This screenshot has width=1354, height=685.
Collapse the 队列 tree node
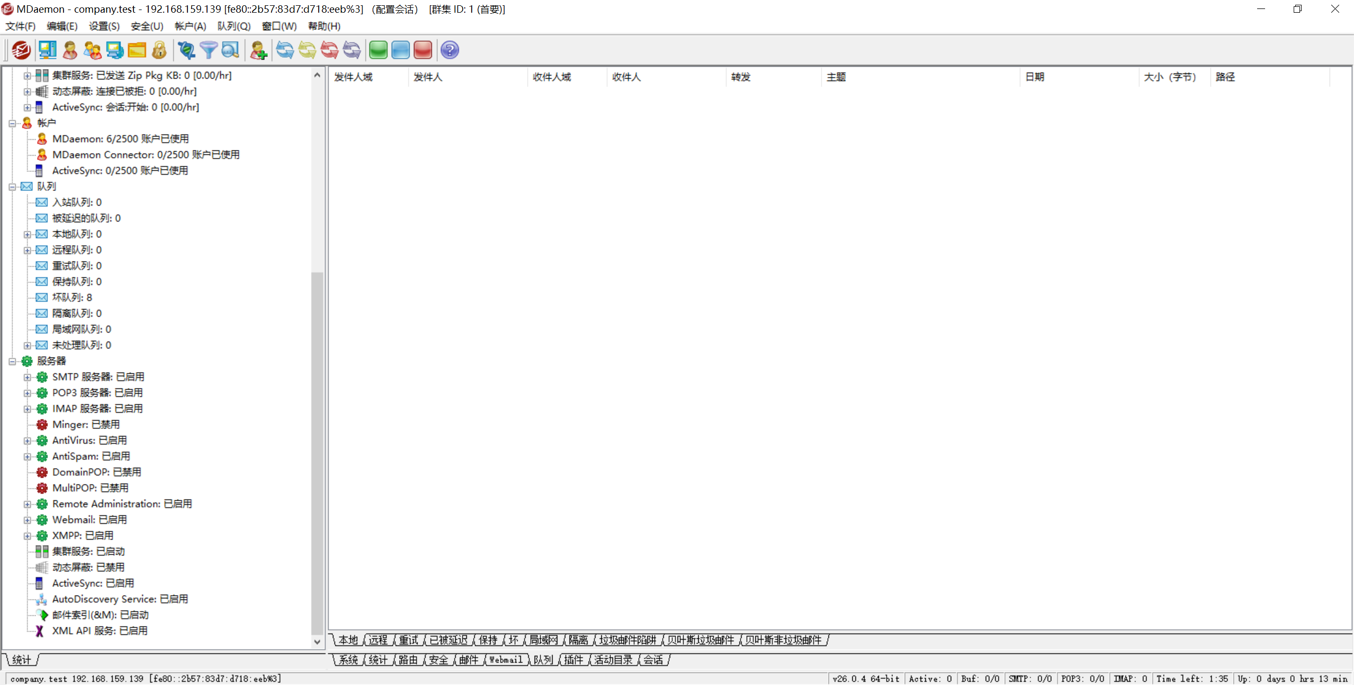click(x=12, y=187)
